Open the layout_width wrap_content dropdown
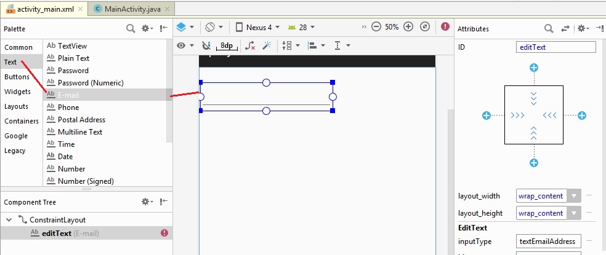606x255 pixels. coord(574,196)
